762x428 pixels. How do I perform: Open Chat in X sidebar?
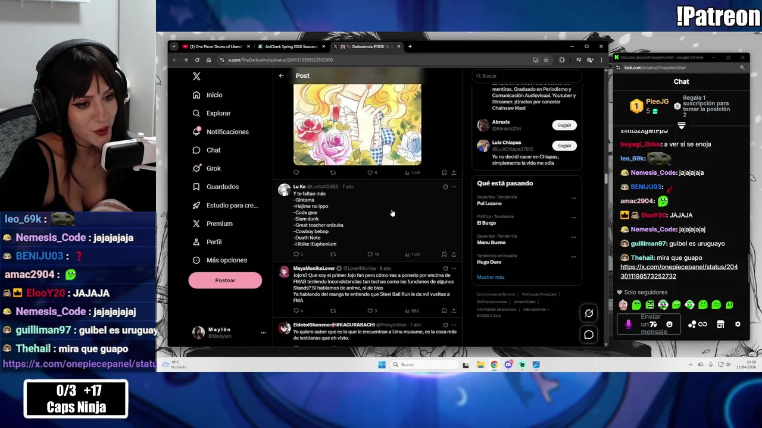(x=207, y=150)
